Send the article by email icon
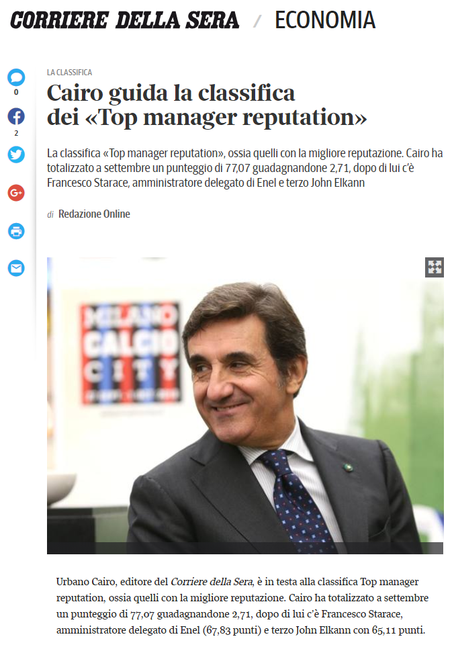Viewport: 454px width, 645px height. [16, 268]
